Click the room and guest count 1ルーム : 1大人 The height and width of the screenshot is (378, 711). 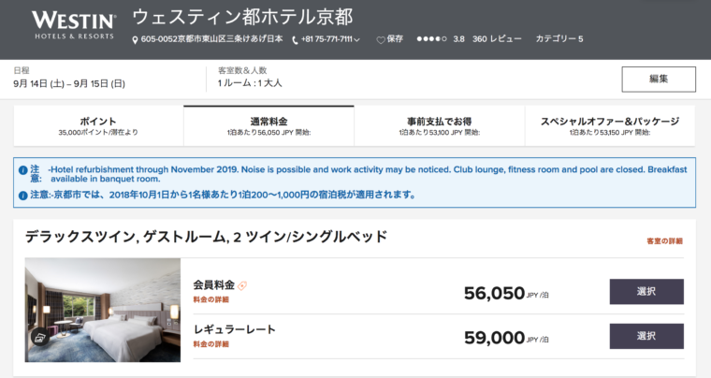[250, 83]
